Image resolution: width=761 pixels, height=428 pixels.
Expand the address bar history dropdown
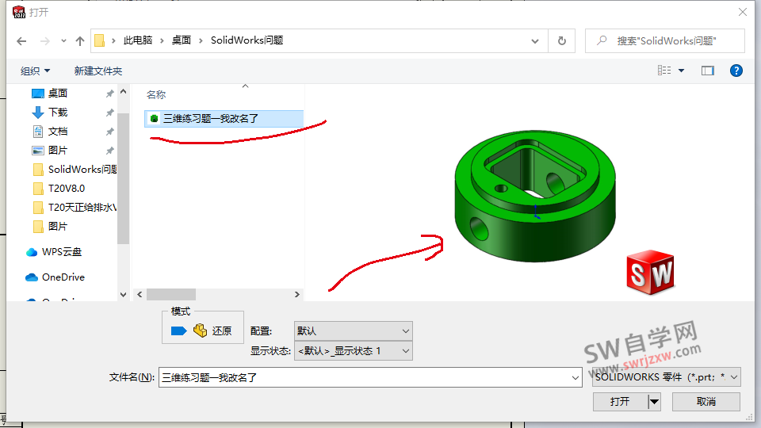535,41
